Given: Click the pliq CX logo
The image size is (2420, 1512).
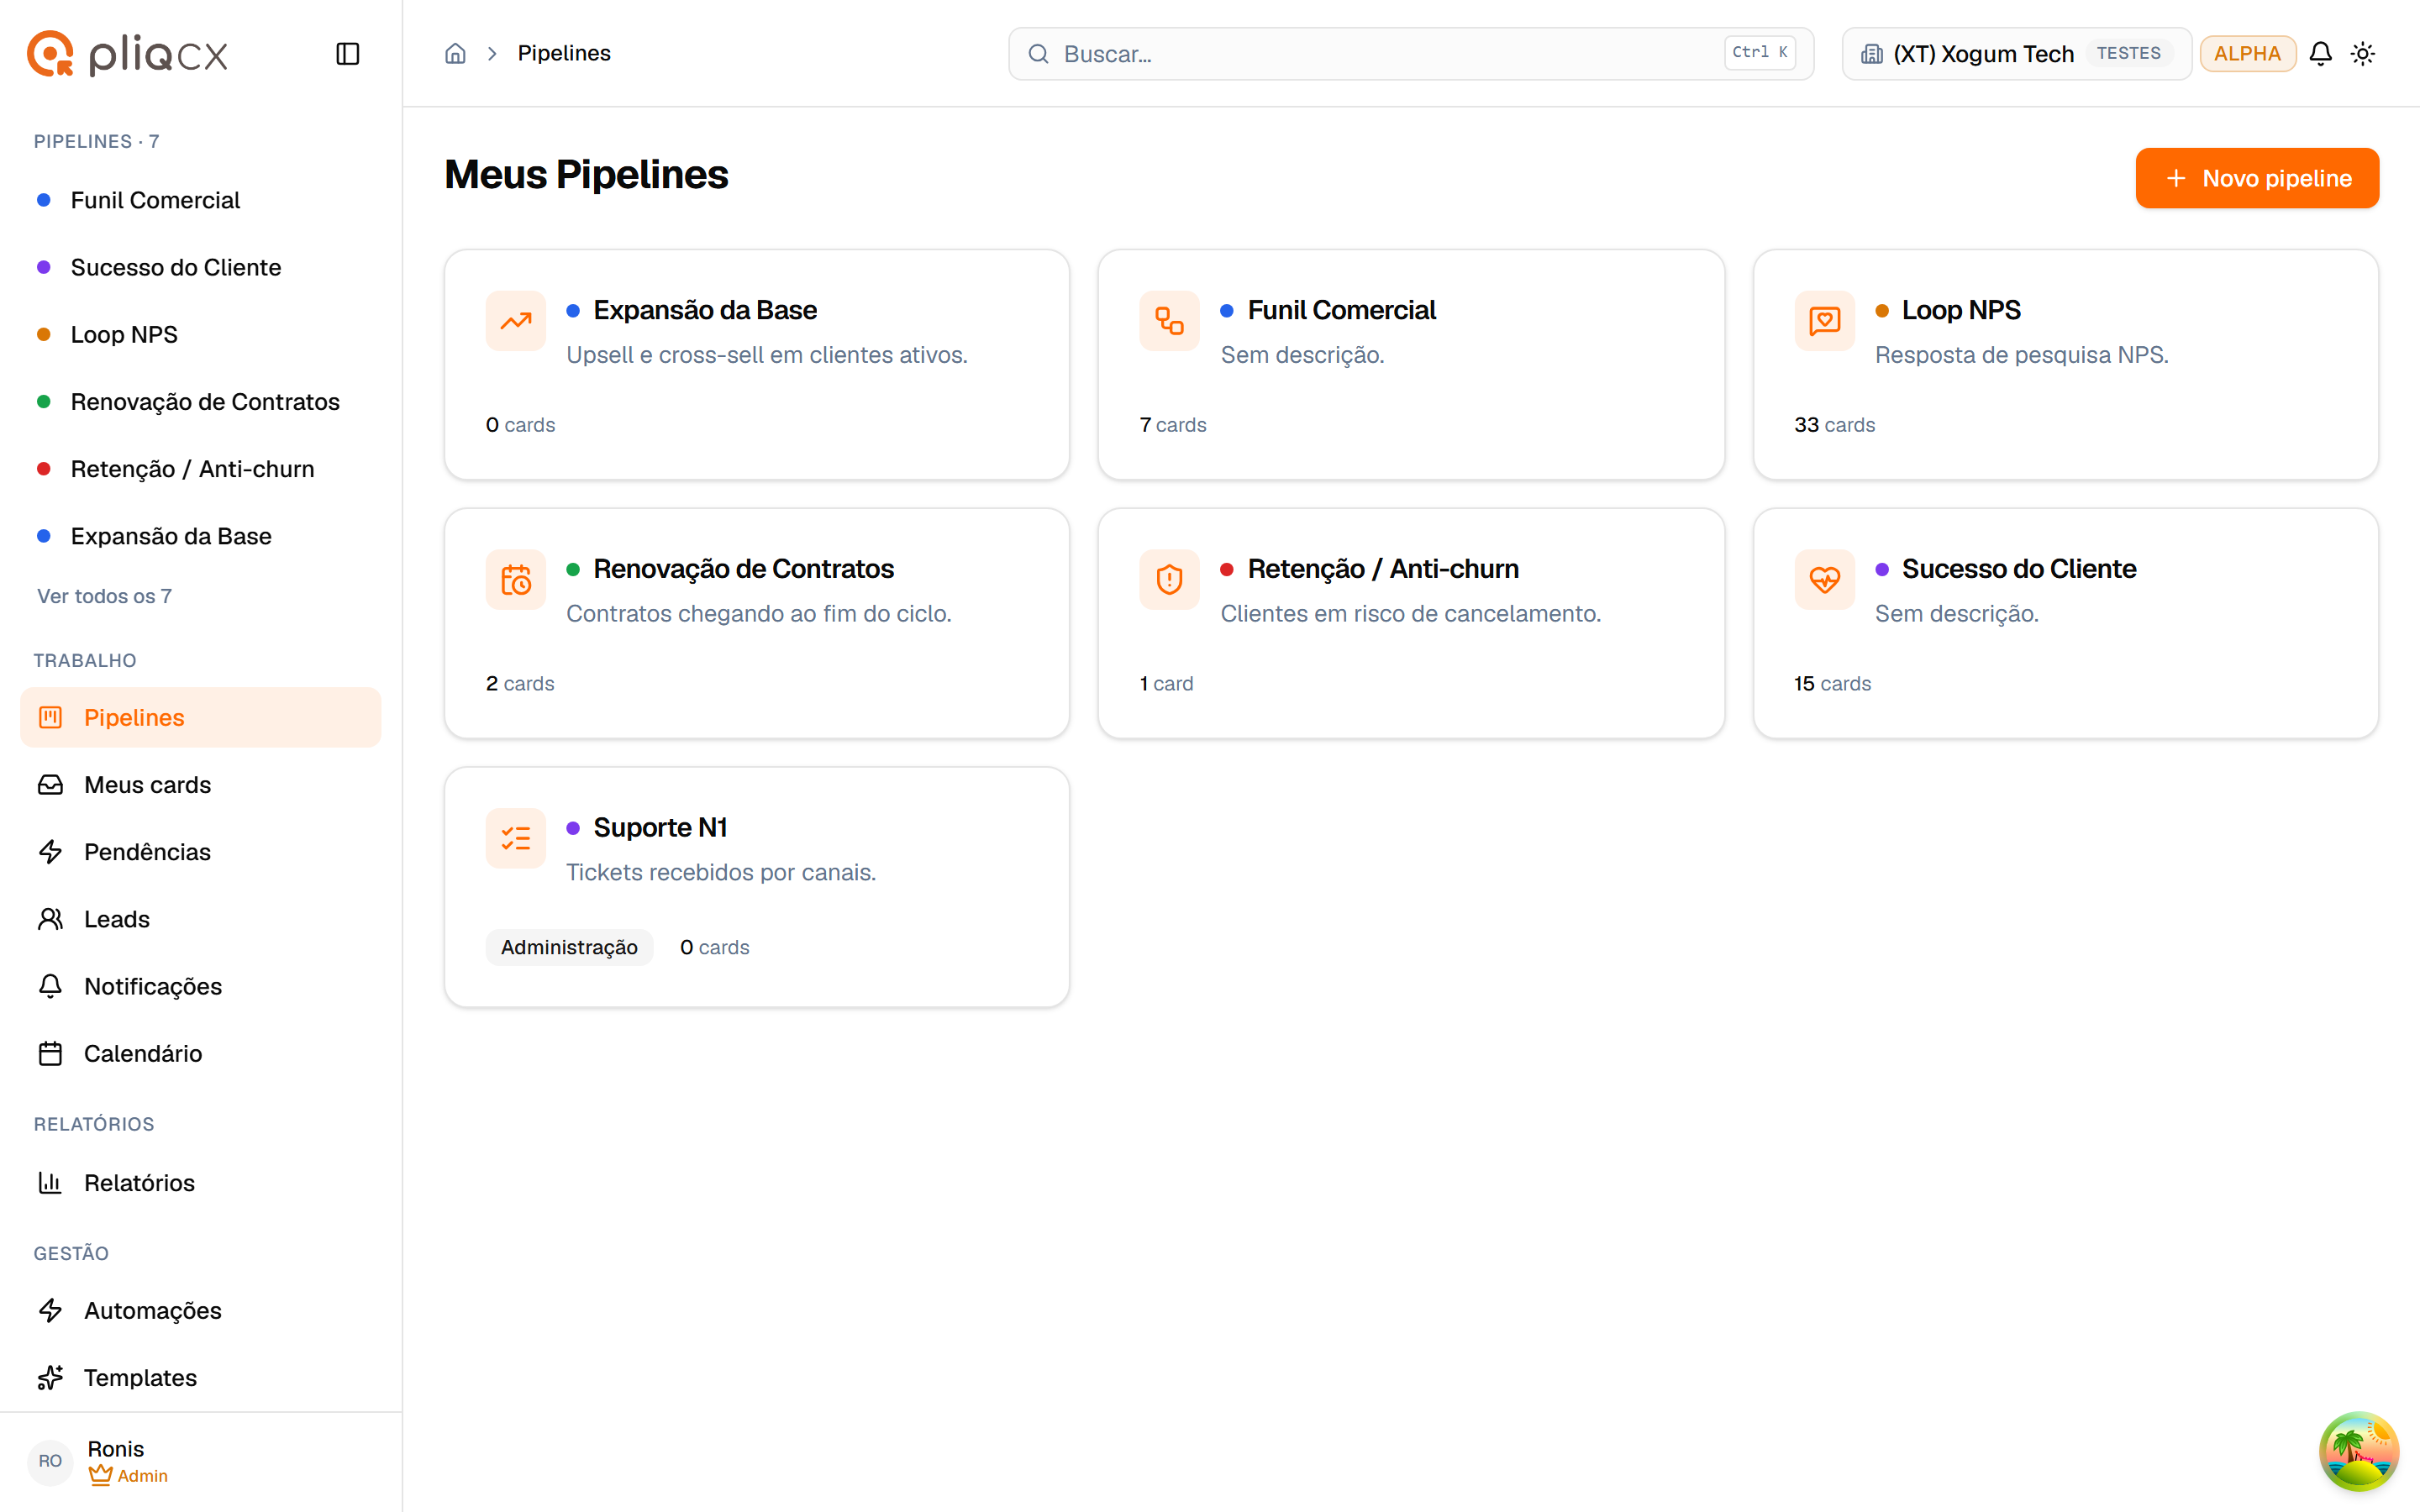Looking at the screenshot, I should tap(127, 54).
